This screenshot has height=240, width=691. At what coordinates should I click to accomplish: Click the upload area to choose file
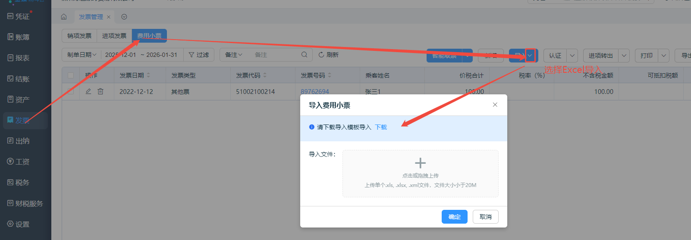(x=420, y=173)
